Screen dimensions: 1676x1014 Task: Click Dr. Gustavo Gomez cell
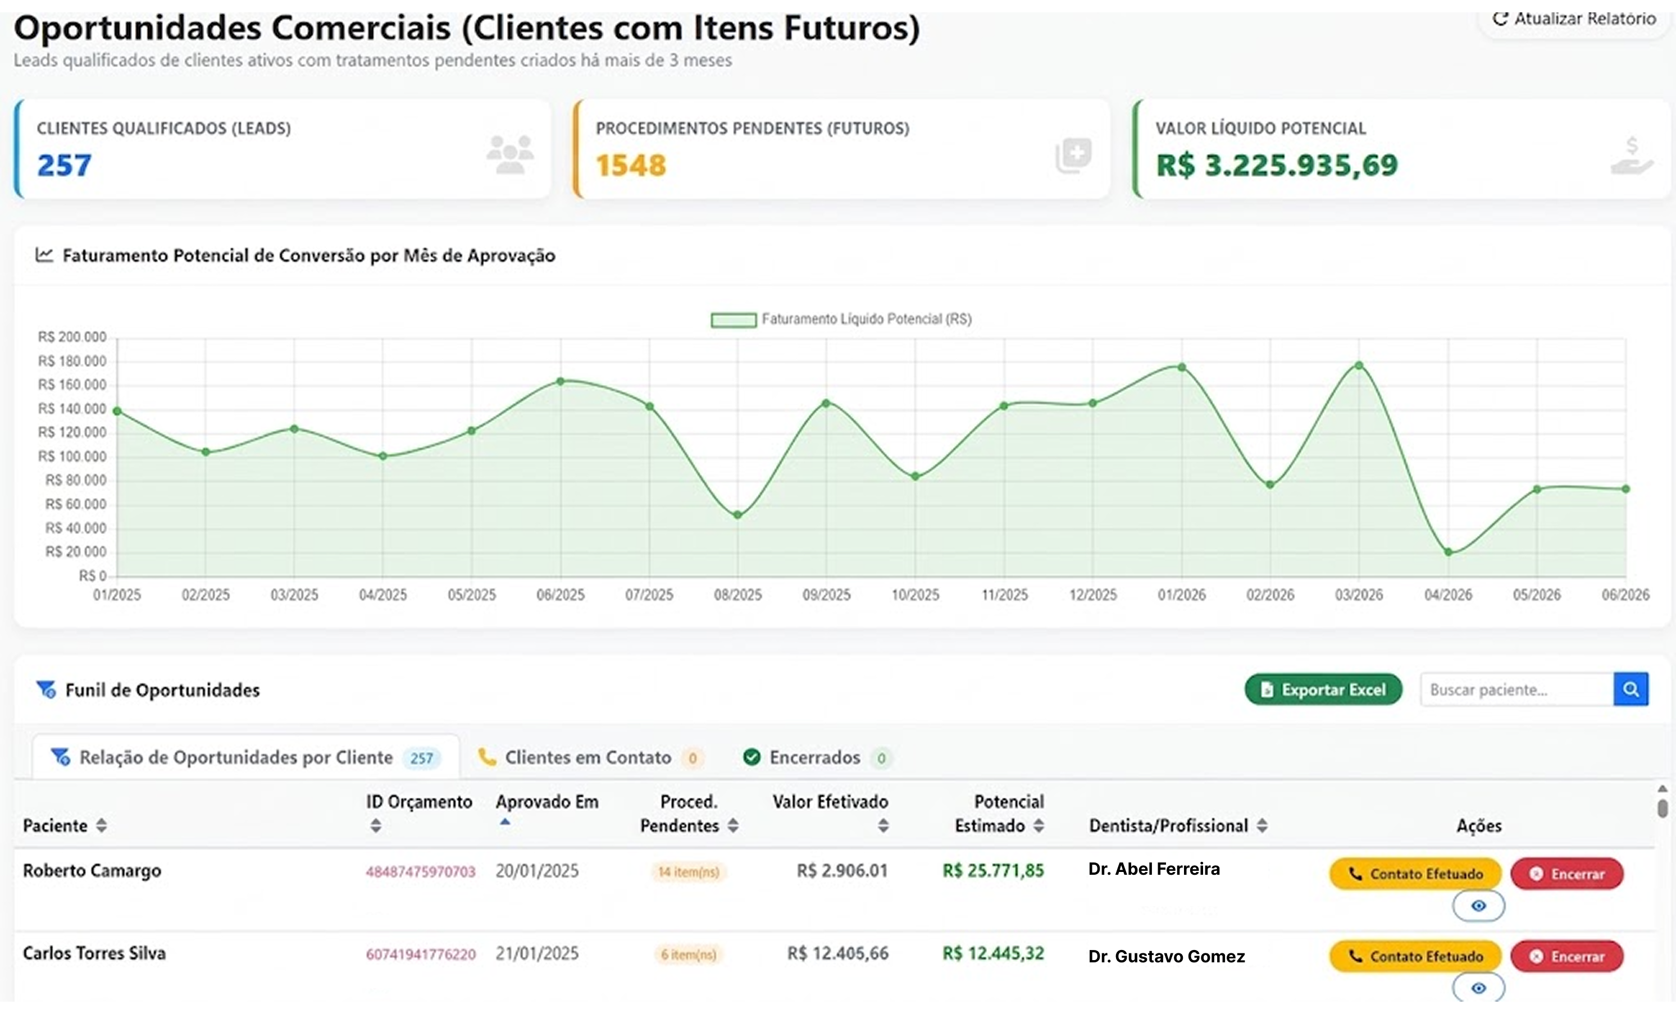coord(1166,956)
